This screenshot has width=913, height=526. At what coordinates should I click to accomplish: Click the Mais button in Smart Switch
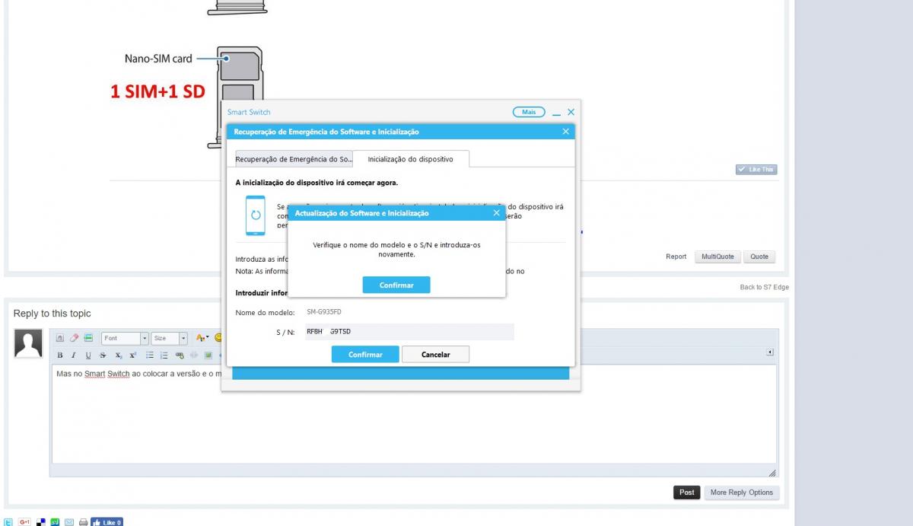pos(529,112)
